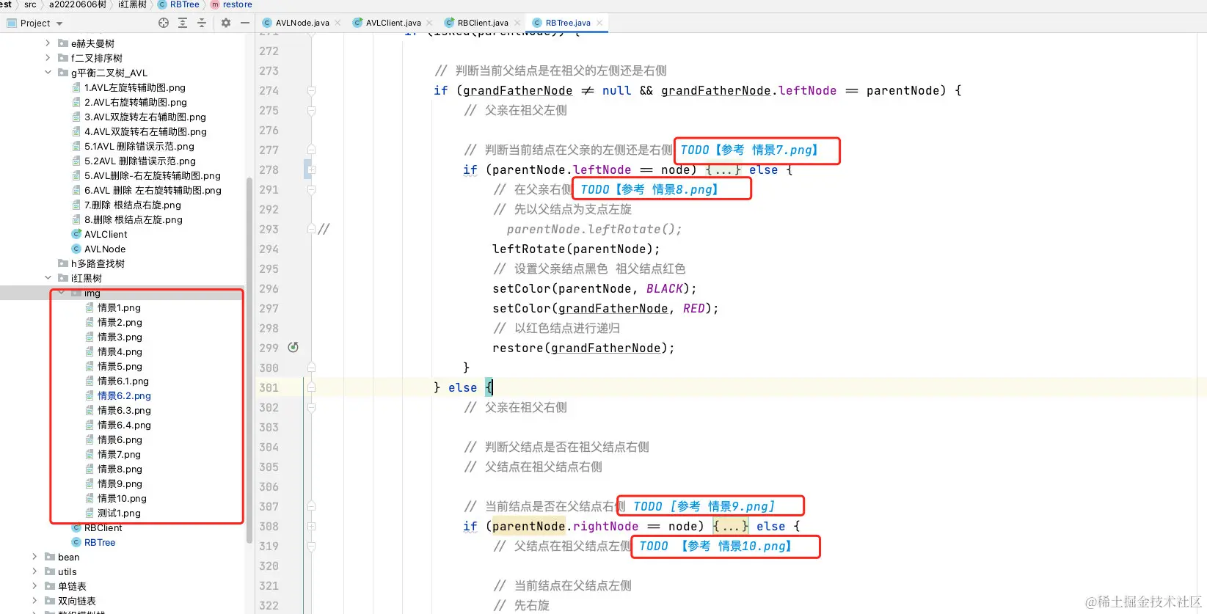Select 情景9.png image file
The height and width of the screenshot is (614, 1207).
[120, 483]
